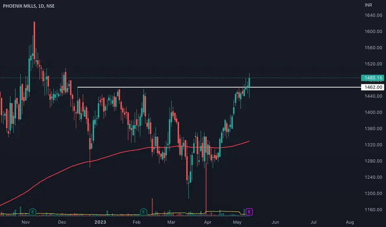The height and width of the screenshot is (227, 386).
Task: Click the 1560.00 price axis label
Action: tap(373, 47)
